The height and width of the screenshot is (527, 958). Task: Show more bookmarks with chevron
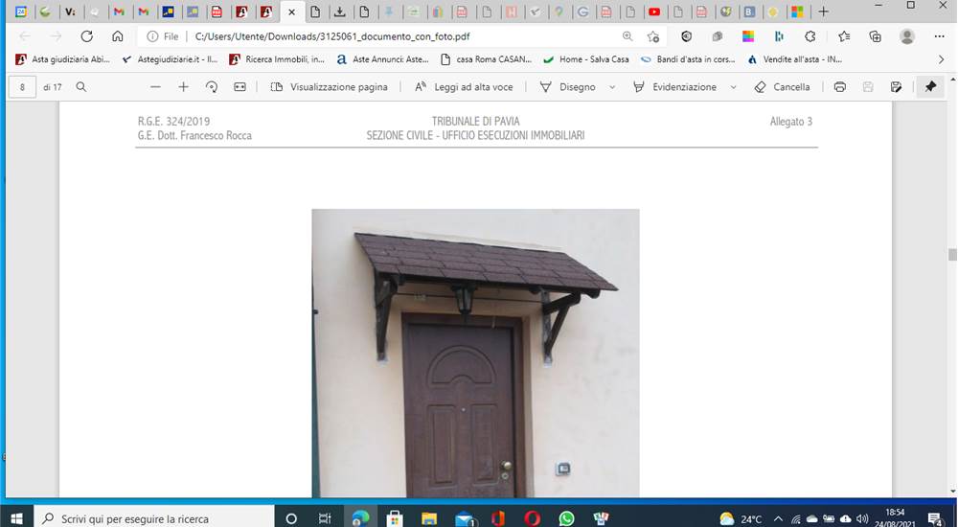(942, 59)
